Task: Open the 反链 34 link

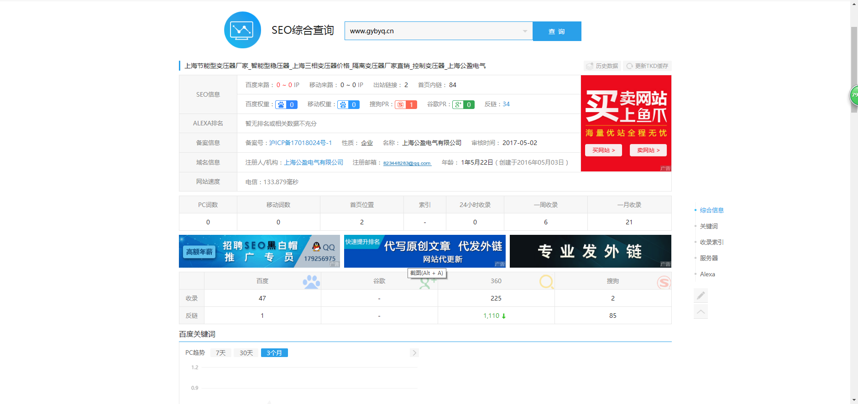Action: (x=506, y=104)
